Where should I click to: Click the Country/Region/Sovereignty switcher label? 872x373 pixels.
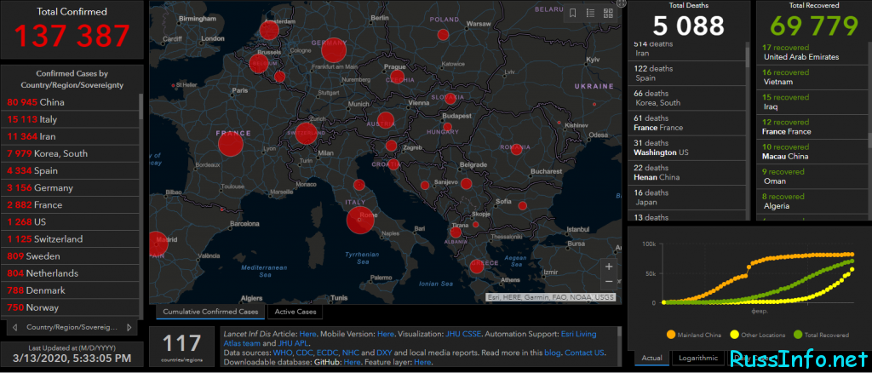coord(72,327)
